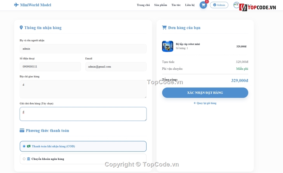Click the red cart count badge

pos(207,1)
